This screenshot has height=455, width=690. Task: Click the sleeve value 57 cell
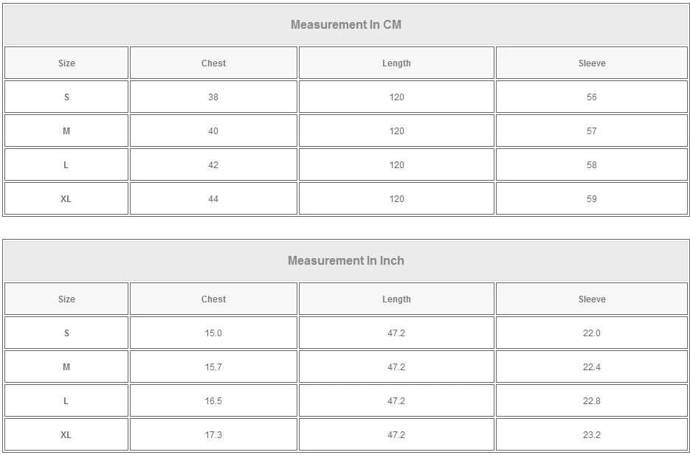point(591,131)
